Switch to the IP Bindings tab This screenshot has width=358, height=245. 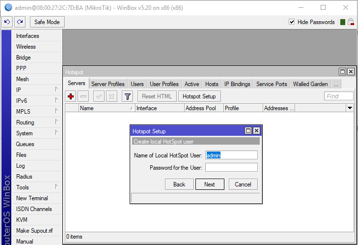pos(237,84)
